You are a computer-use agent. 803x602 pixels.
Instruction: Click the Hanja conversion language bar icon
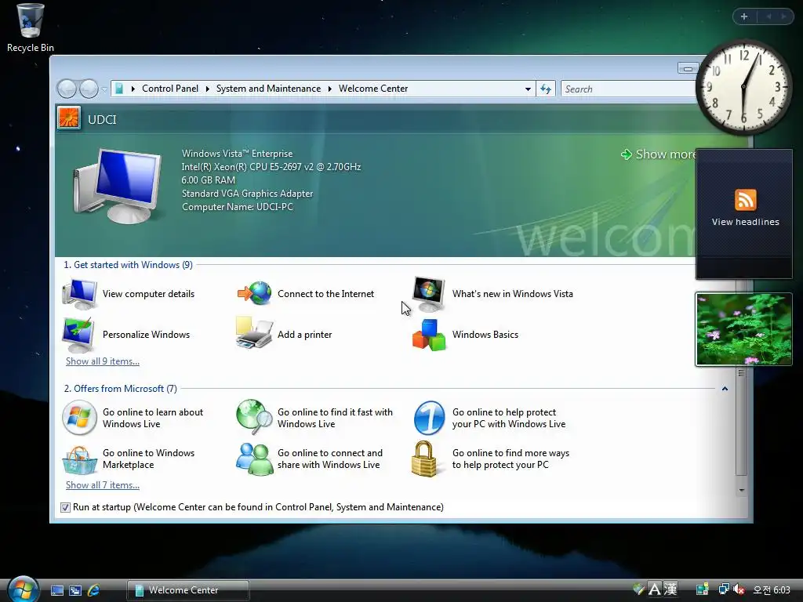[670, 589]
